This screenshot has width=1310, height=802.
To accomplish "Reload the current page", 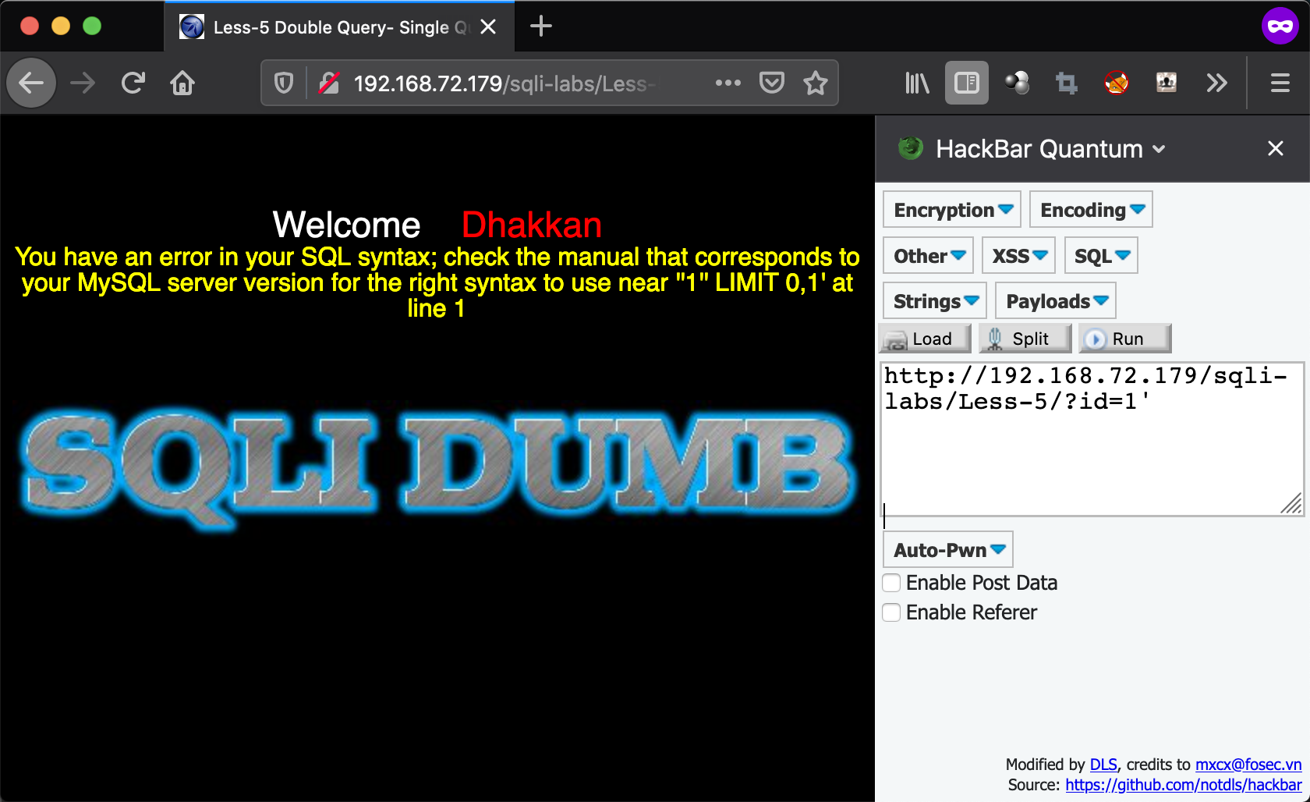I will (133, 83).
